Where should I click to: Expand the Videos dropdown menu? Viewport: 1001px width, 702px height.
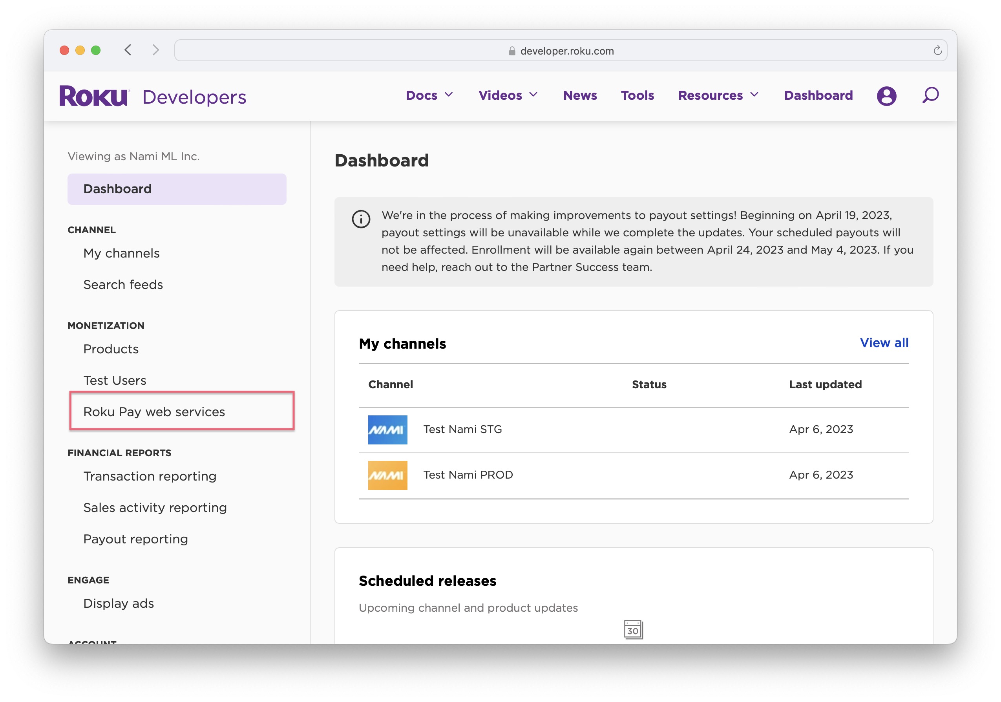(x=508, y=95)
